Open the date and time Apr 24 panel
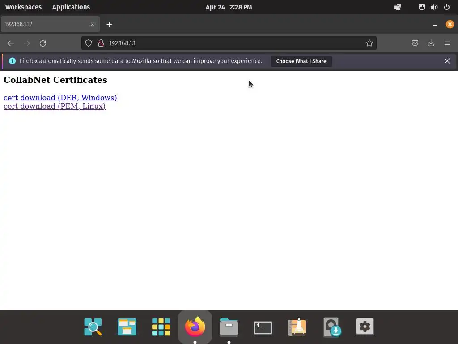 (229, 7)
